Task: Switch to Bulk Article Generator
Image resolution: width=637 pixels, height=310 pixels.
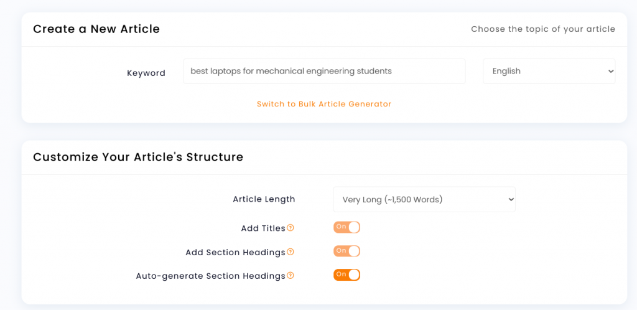Action: click(x=323, y=104)
